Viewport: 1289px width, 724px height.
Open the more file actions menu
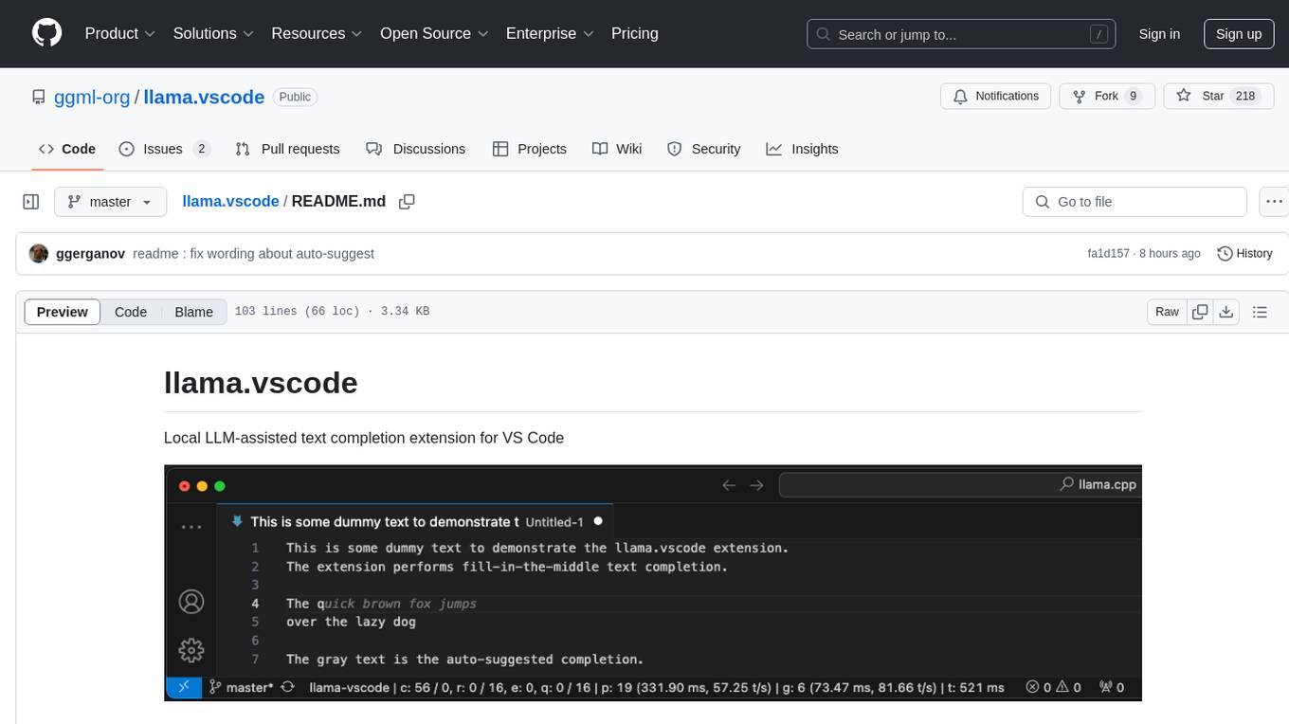[x=1275, y=202]
